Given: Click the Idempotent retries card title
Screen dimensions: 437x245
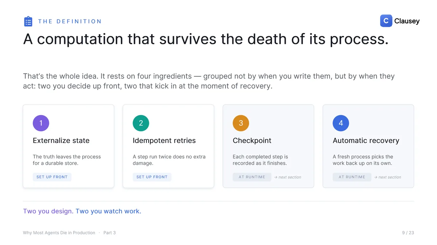Looking at the screenshot, I should coord(164,140).
